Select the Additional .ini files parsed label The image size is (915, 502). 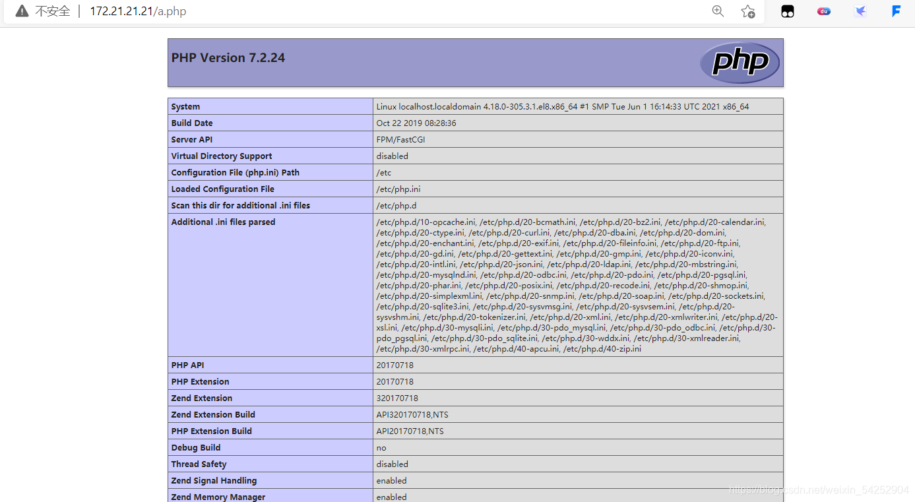tap(224, 222)
